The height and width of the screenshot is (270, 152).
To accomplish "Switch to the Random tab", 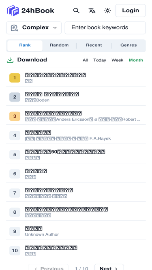I will point(59,45).
